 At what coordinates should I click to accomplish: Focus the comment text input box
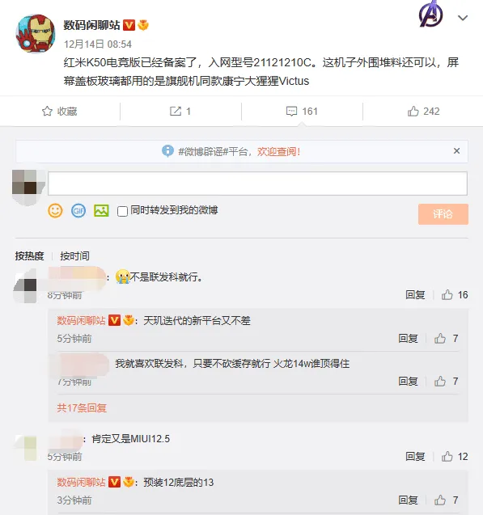tap(257, 184)
